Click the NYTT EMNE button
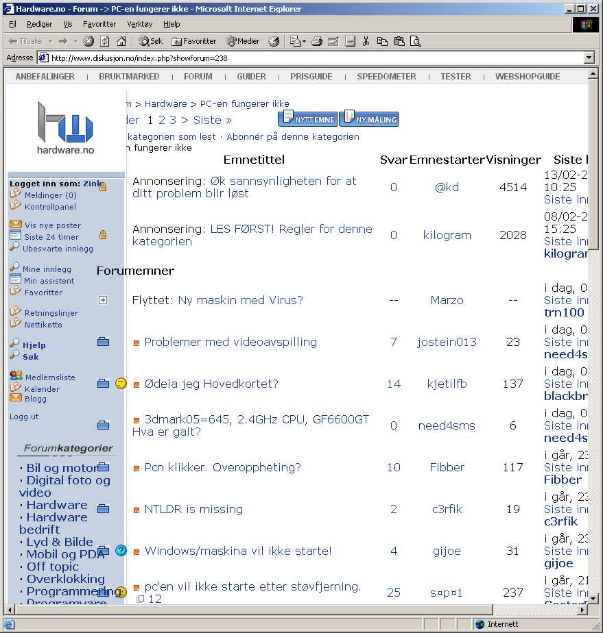Screen dimensions: 603x633 pos(307,119)
